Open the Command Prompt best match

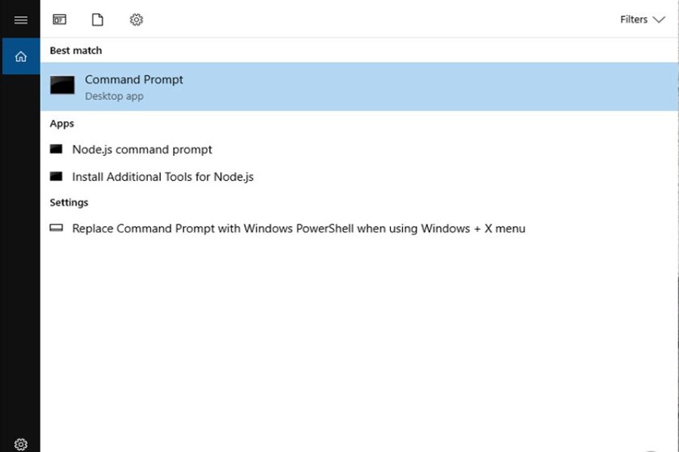134,80
